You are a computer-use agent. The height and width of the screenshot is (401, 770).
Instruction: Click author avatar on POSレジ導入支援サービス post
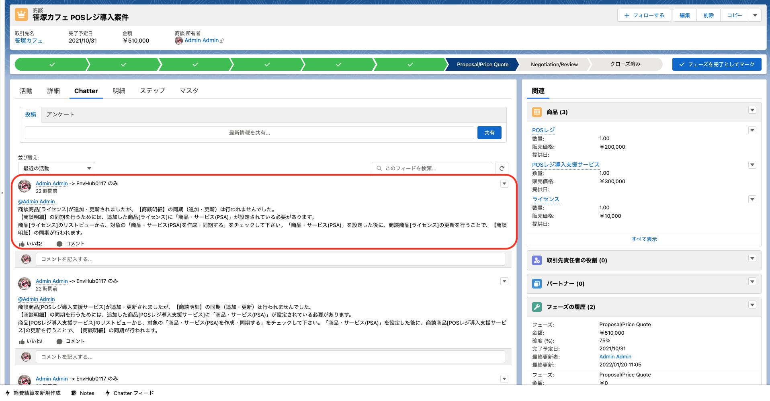25,284
